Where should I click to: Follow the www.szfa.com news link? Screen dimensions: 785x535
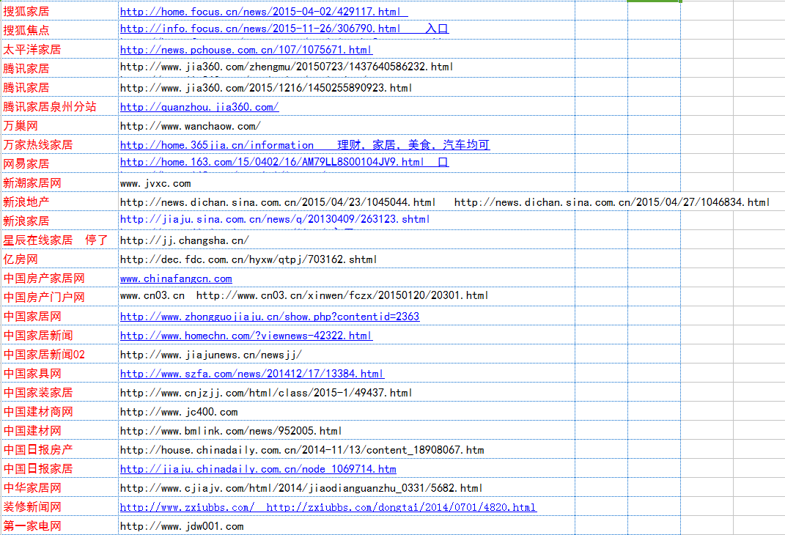[252, 373]
